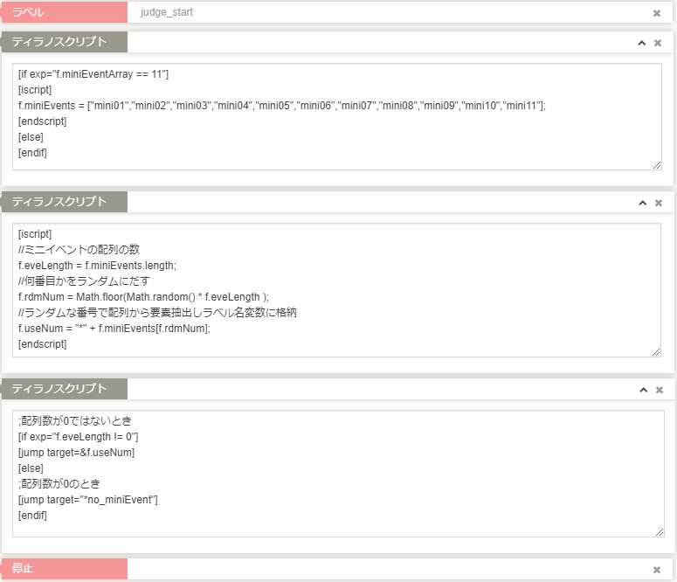Remove the 停止 stop component

pyautogui.click(x=657, y=570)
